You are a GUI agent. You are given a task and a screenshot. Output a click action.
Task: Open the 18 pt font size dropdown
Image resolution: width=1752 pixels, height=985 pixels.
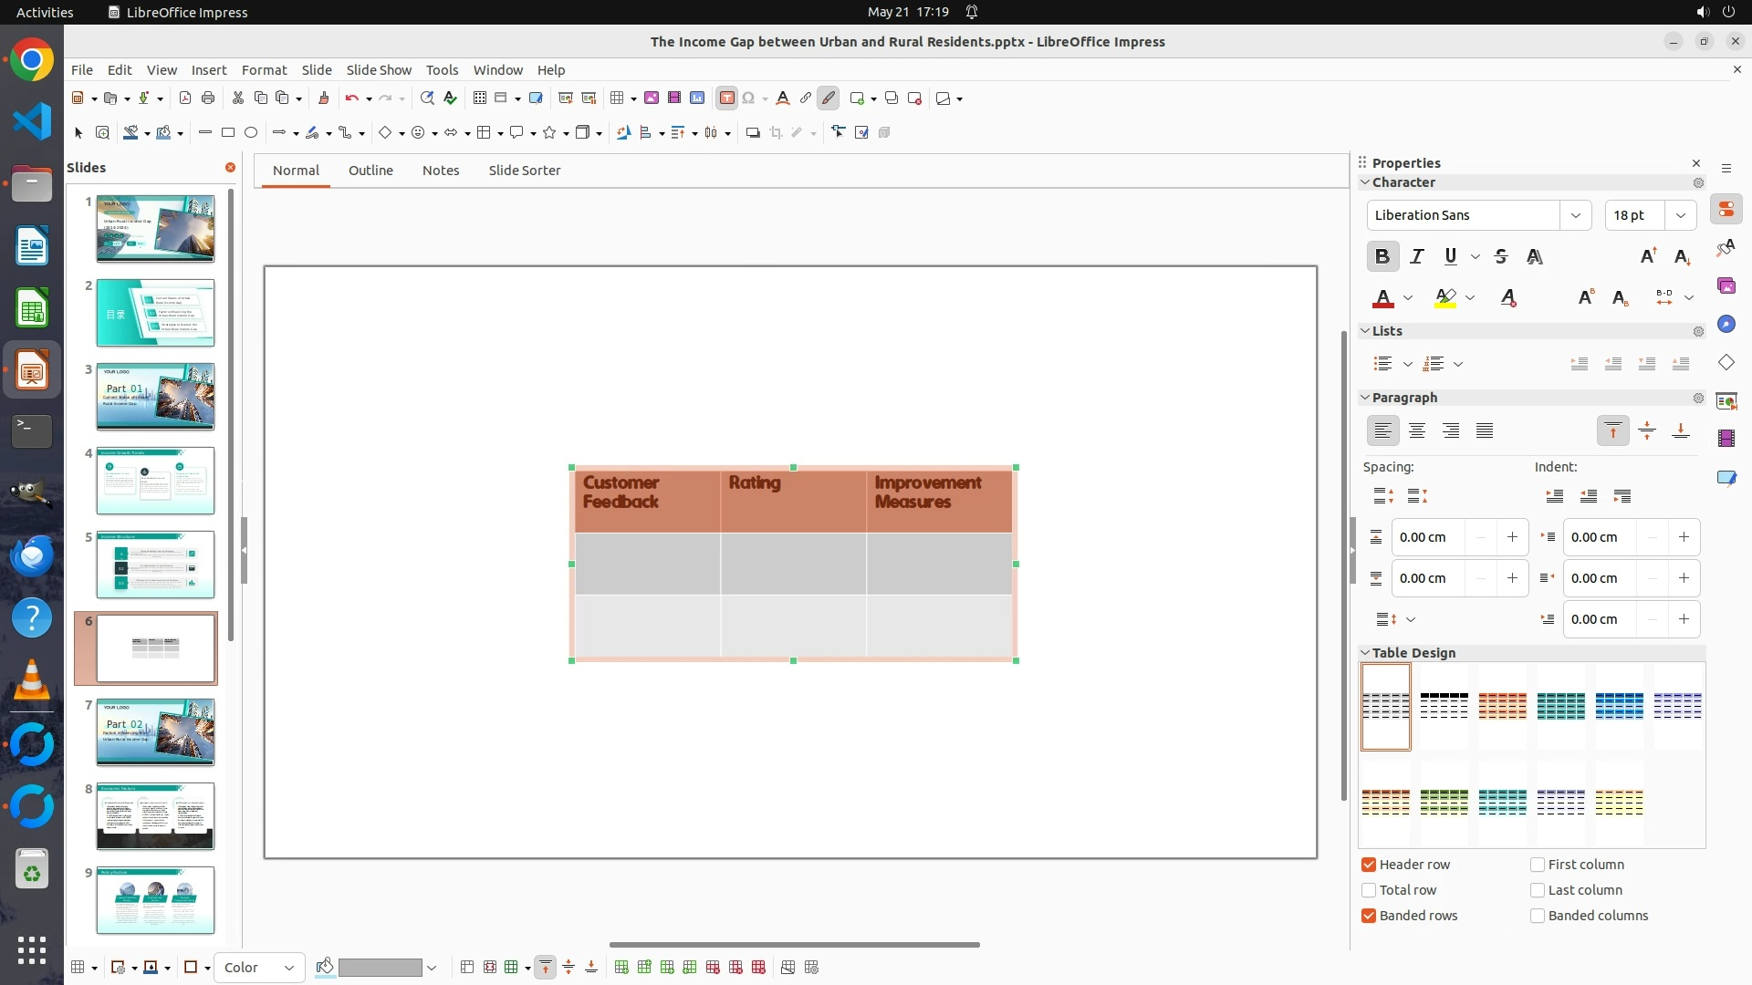1680,215
